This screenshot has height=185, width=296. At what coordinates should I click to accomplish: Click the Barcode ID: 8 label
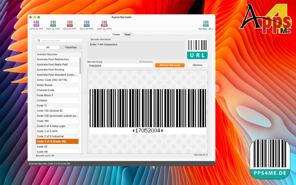coord(201,155)
